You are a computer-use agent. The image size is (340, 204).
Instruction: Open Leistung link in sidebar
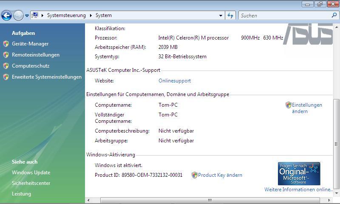pyautogui.click(x=21, y=194)
